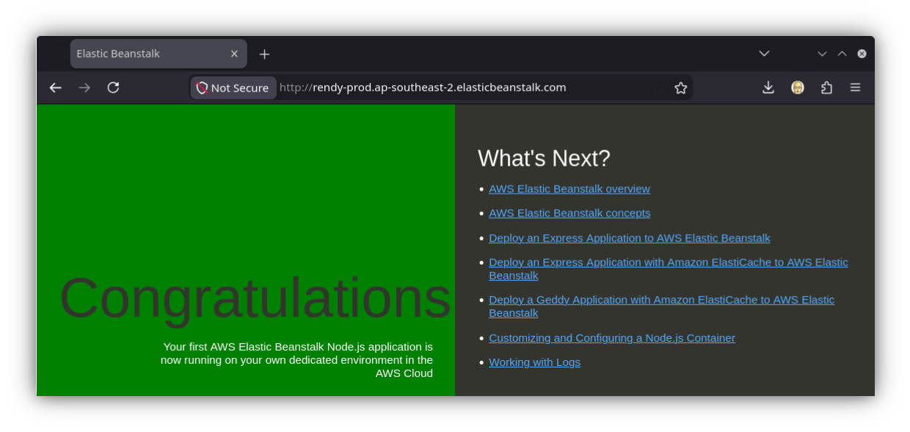Click the Node.js application running paragraph
The height and width of the screenshot is (432, 910).
click(296, 360)
